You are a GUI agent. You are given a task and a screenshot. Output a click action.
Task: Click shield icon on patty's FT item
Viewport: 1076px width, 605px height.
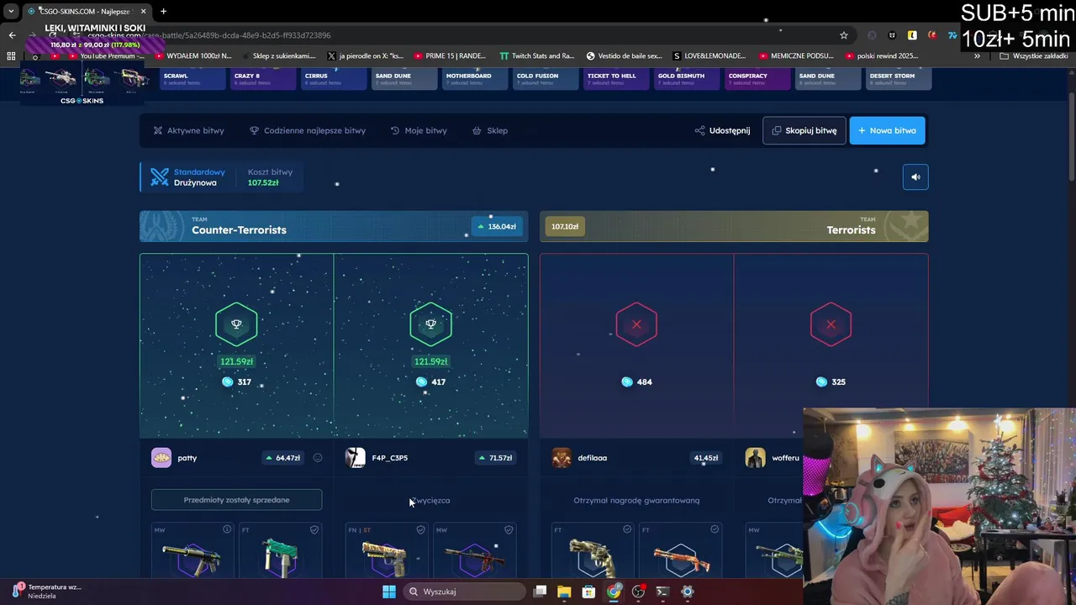click(314, 529)
